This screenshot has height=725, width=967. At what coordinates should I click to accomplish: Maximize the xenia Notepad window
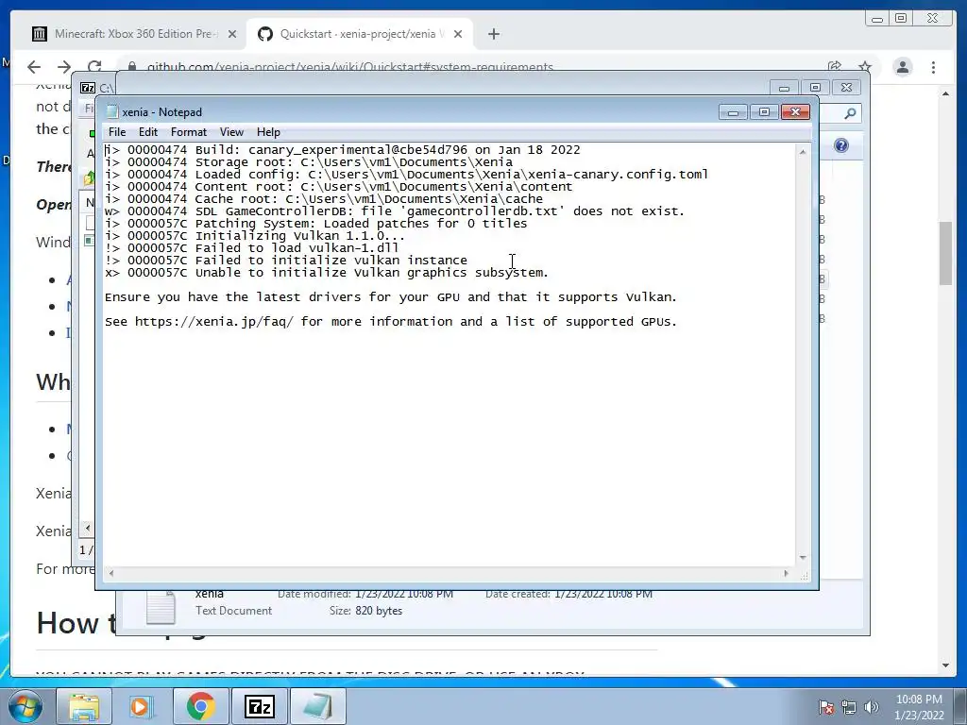(x=764, y=112)
